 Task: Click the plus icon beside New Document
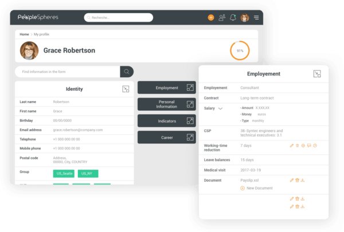point(243,188)
